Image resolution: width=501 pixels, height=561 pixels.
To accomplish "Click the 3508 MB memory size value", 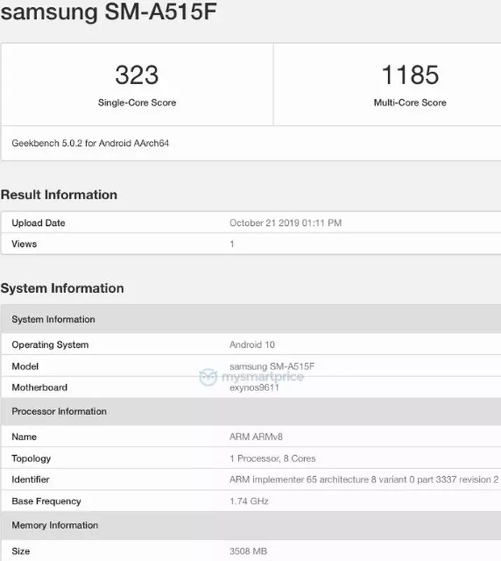I will pos(248,551).
